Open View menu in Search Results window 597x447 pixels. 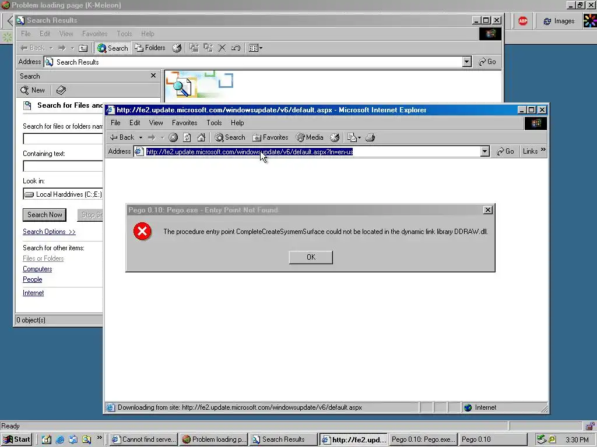click(x=66, y=34)
